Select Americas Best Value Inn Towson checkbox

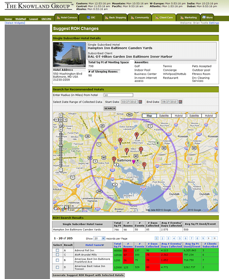57,267
